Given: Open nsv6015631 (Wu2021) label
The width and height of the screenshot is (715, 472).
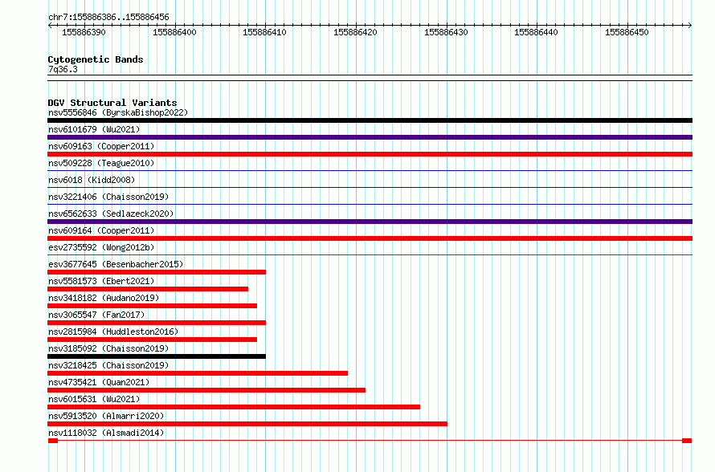Looking at the screenshot, I should coord(94,399).
